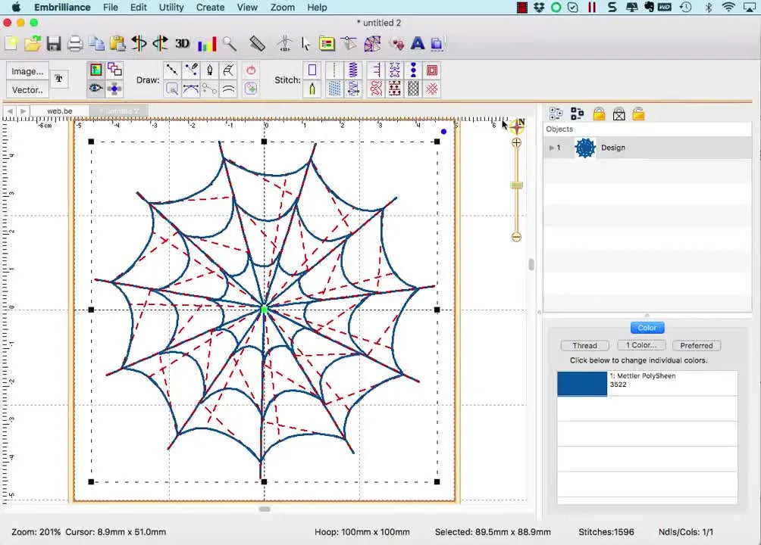The image size is (761, 545).
Task: Toggle the points display button
Action: (x=115, y=89)
